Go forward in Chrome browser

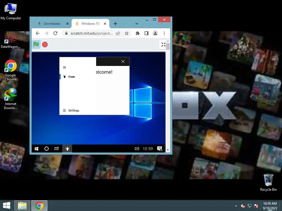(46, 33)
